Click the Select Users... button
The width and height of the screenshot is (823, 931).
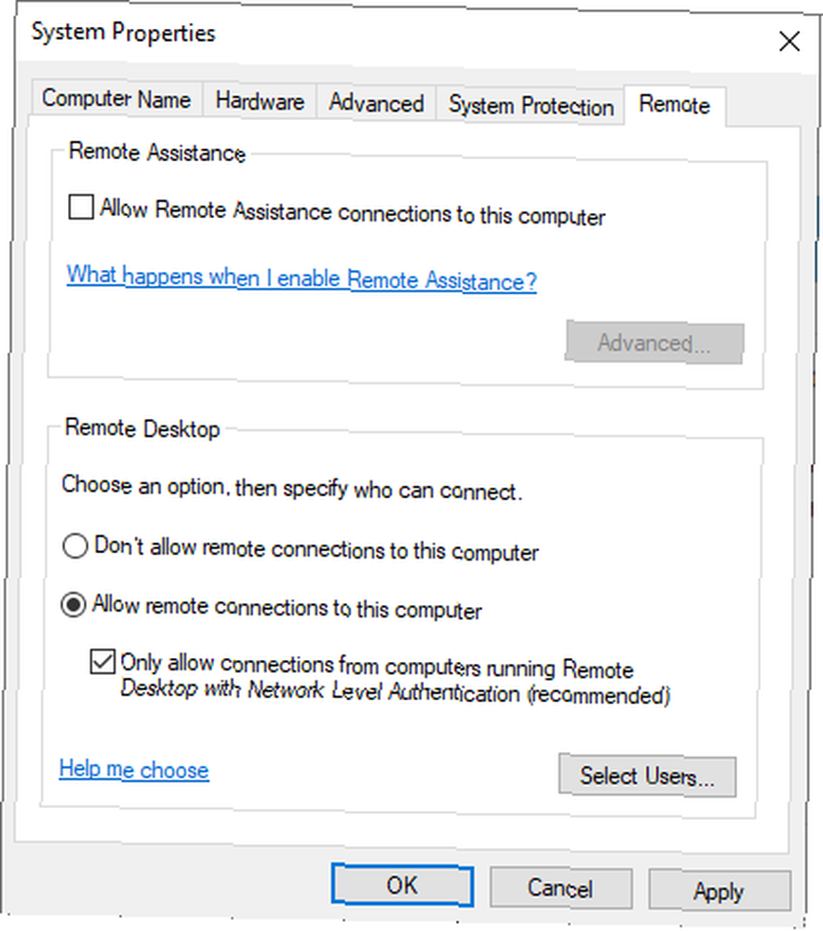647,776
